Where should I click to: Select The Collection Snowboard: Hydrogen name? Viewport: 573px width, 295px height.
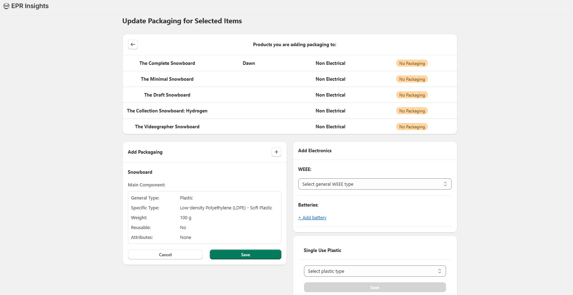pyautogui.click(x=167, y=111)
